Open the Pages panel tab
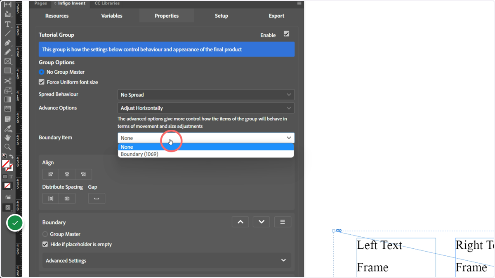 pos(40,3)
